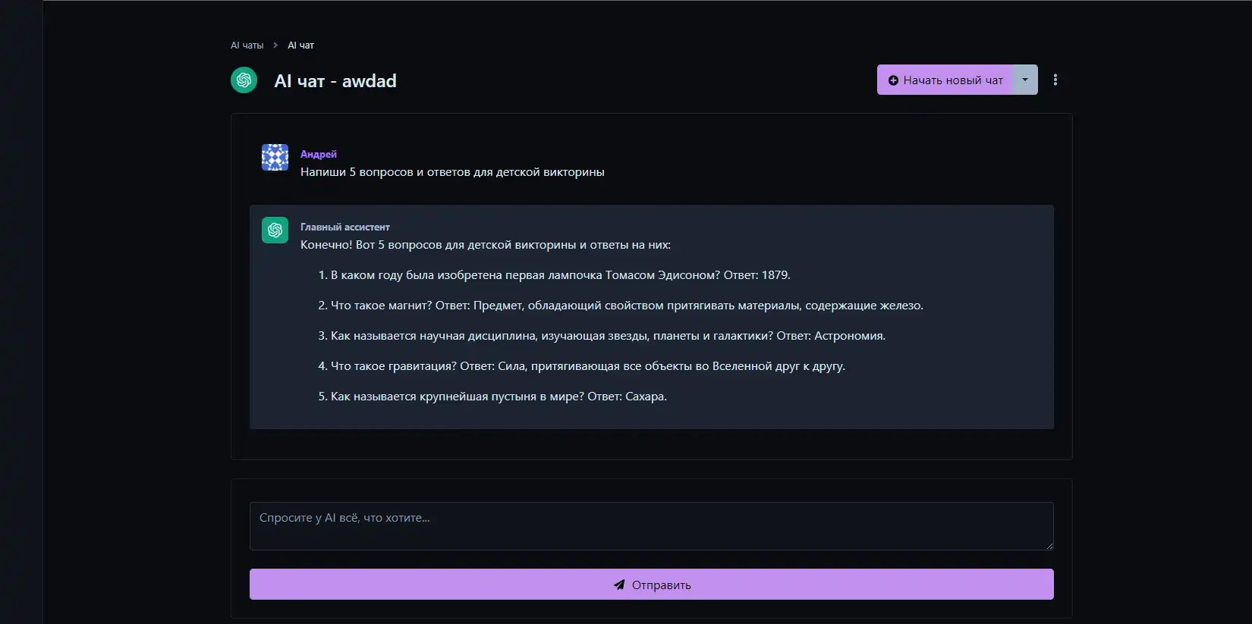Click the paper plane icon on the send button
The height and width of the screenshot is (624, 1252).
(x=619, y=585)
